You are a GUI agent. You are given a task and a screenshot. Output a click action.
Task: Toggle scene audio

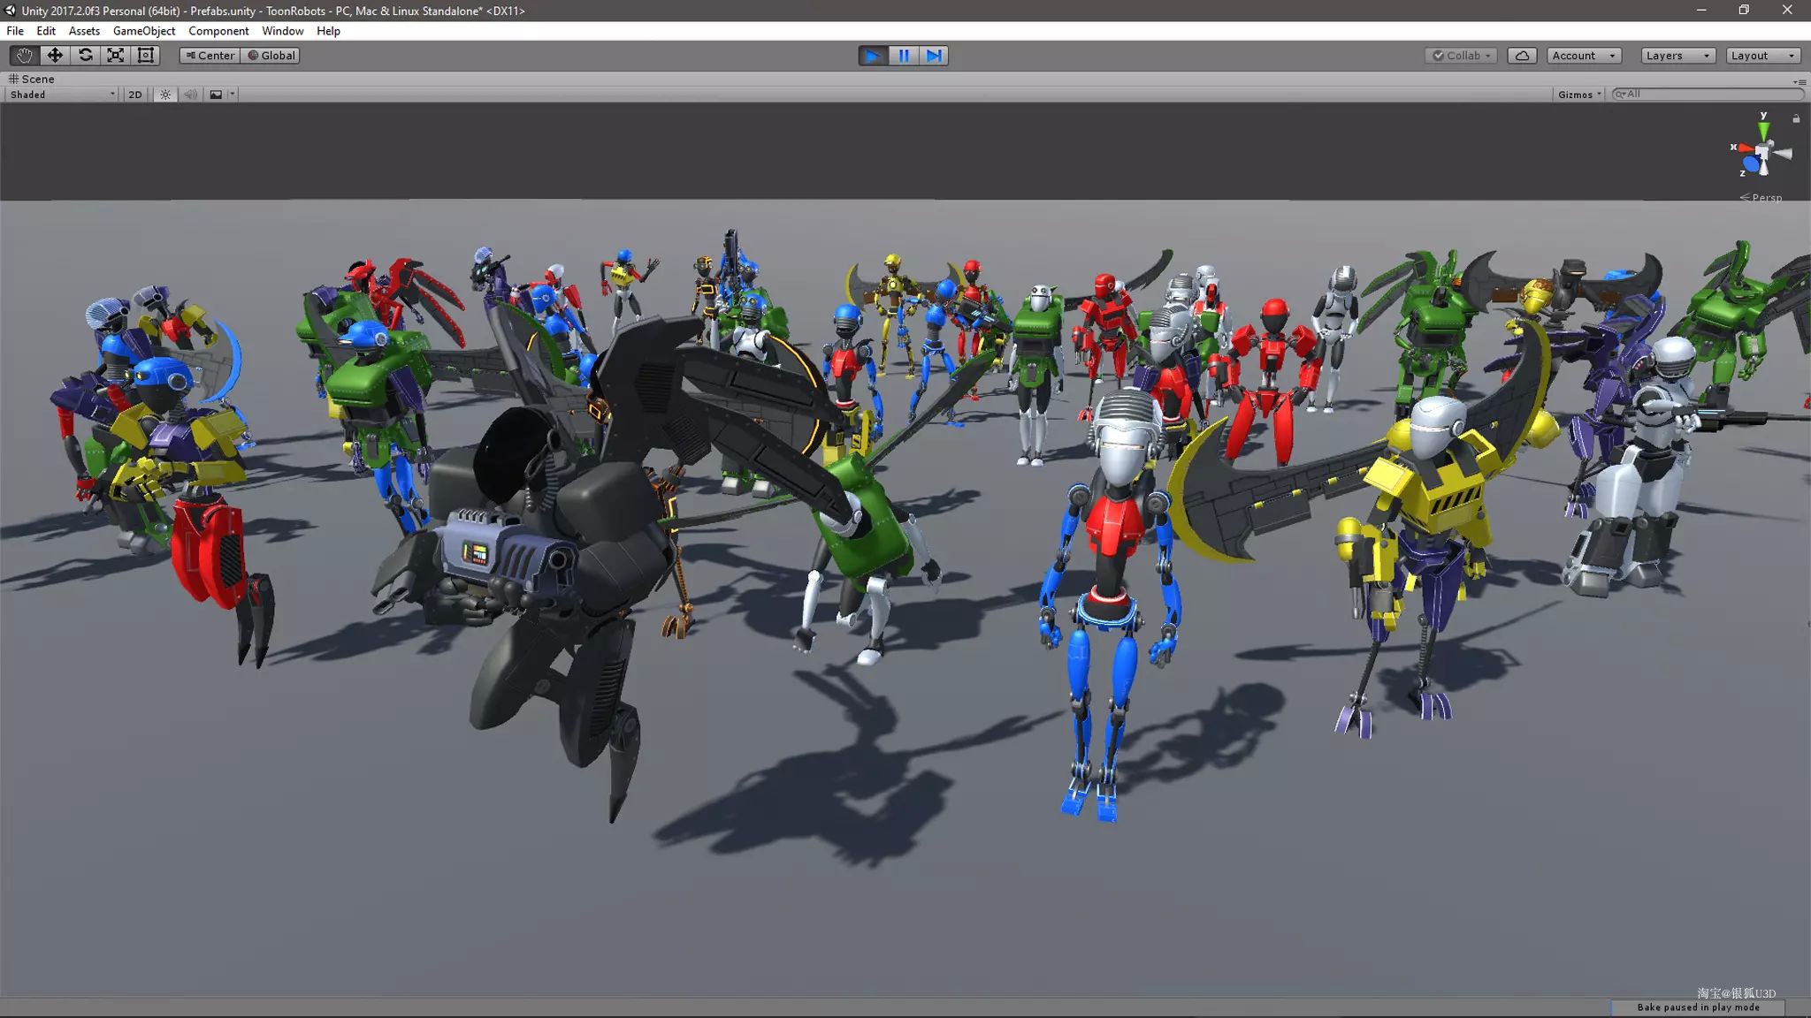[190, 95]
